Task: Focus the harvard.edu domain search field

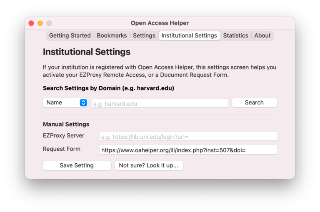Action: tap(160, 103)
